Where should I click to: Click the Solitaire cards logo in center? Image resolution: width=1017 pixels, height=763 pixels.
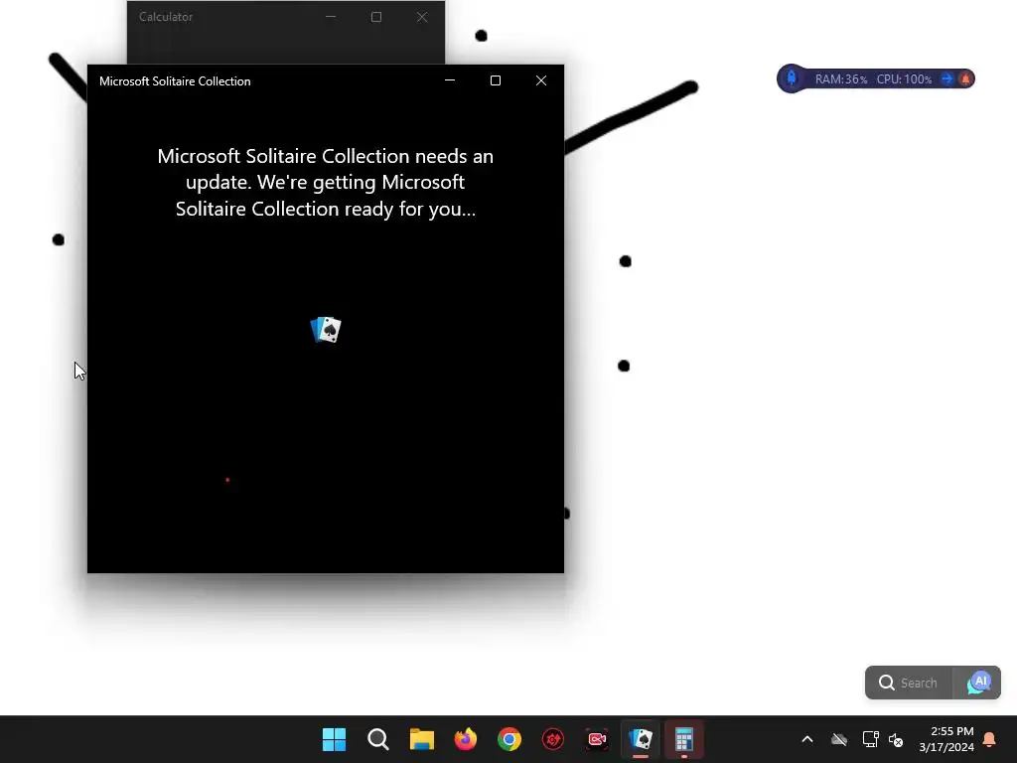[326, 330]
